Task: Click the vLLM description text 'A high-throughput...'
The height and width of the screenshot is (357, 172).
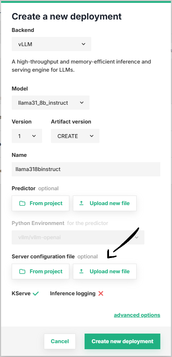Action: click(81, 66)
